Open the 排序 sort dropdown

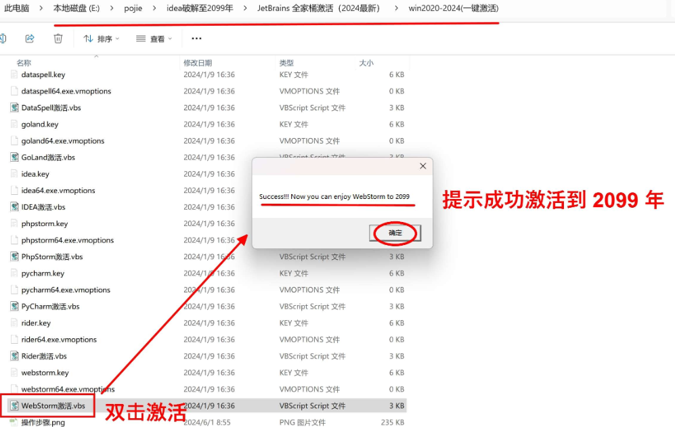(x=102, y=39)
